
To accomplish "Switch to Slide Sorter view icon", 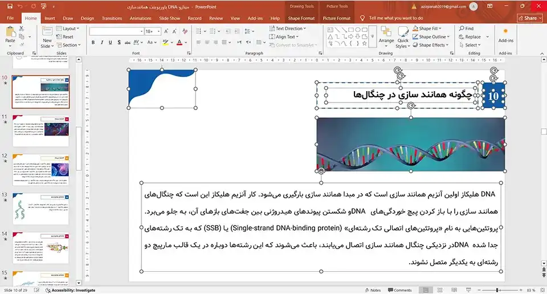I will [x=440, y=290].
